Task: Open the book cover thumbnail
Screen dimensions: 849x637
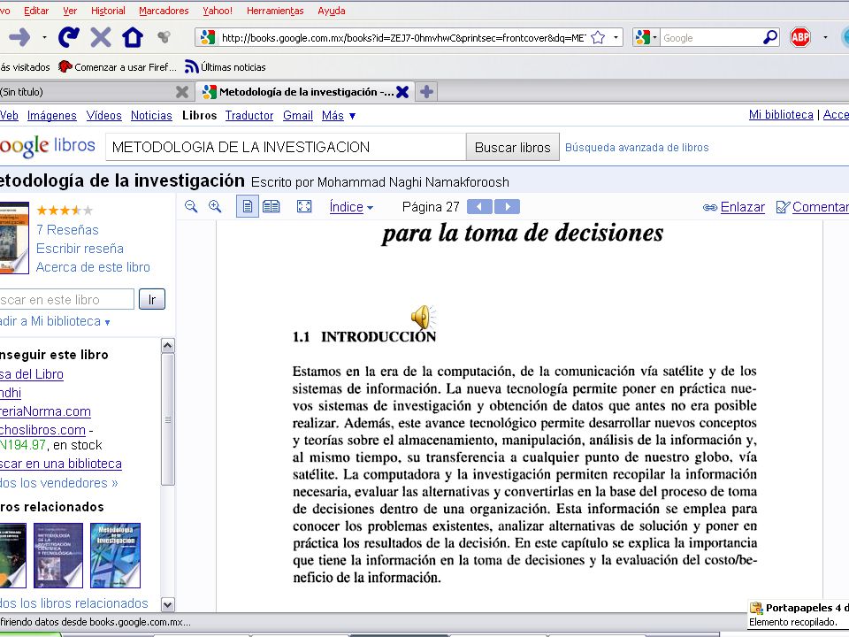Action: [14, 238]
